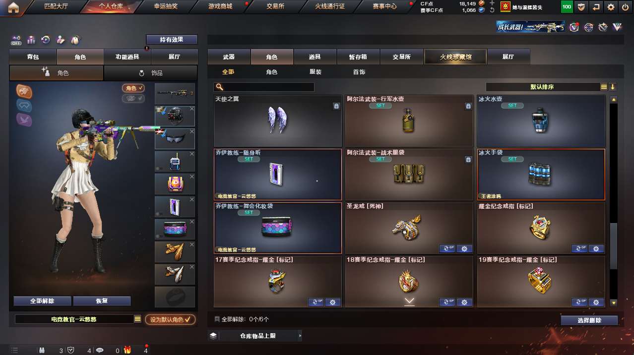Image resolution: width=634 pixels, height=355 pixels.
Task: Open character list next to 电竞教官-云悠悠
Action: pyautogui.click(x=137, y=319)
